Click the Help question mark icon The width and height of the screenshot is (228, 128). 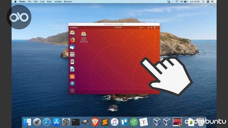coord(72,84)
